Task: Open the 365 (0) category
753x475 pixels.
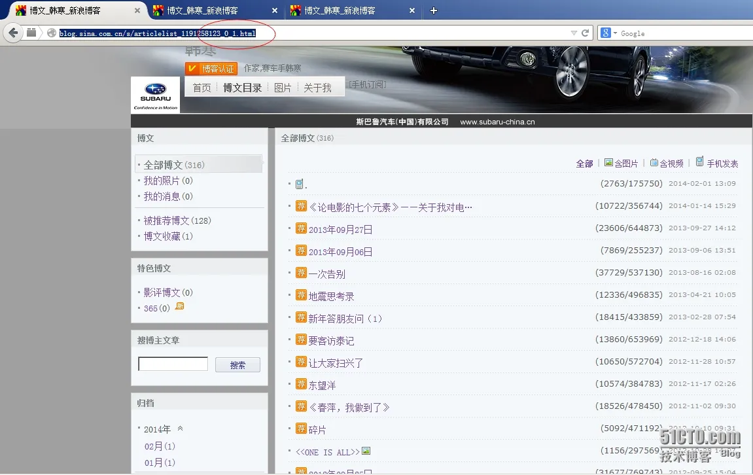Action: 157,308
